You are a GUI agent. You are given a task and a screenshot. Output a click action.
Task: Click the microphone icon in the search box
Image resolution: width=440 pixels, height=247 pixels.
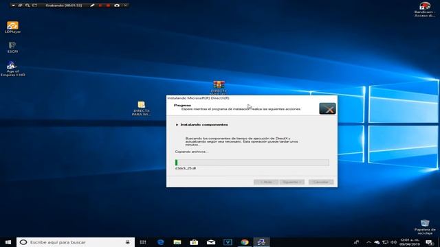128,242
